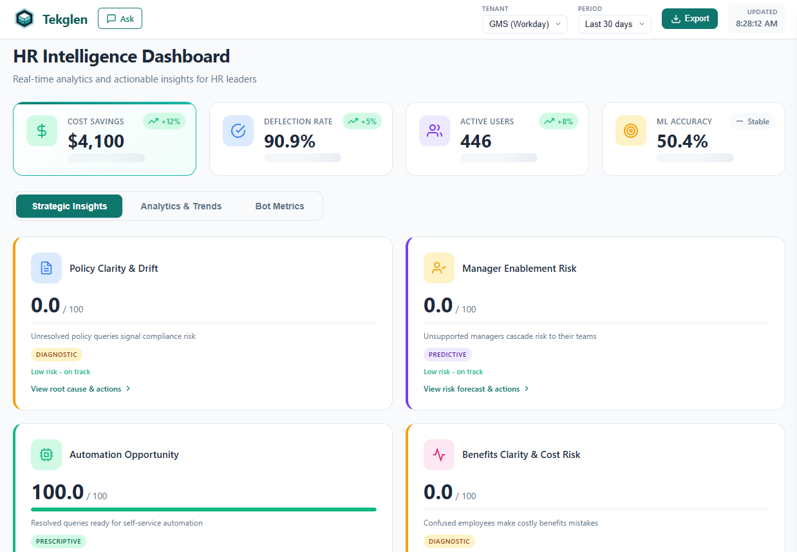The image size is (797, 552).
Task: Click the bot icon on Automation Opportunity card
Action: pyautogui.click(x=46, y=455)
